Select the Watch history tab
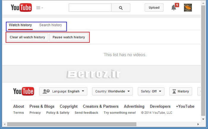This screenshot has height=129, width=208. pos(20,25)
